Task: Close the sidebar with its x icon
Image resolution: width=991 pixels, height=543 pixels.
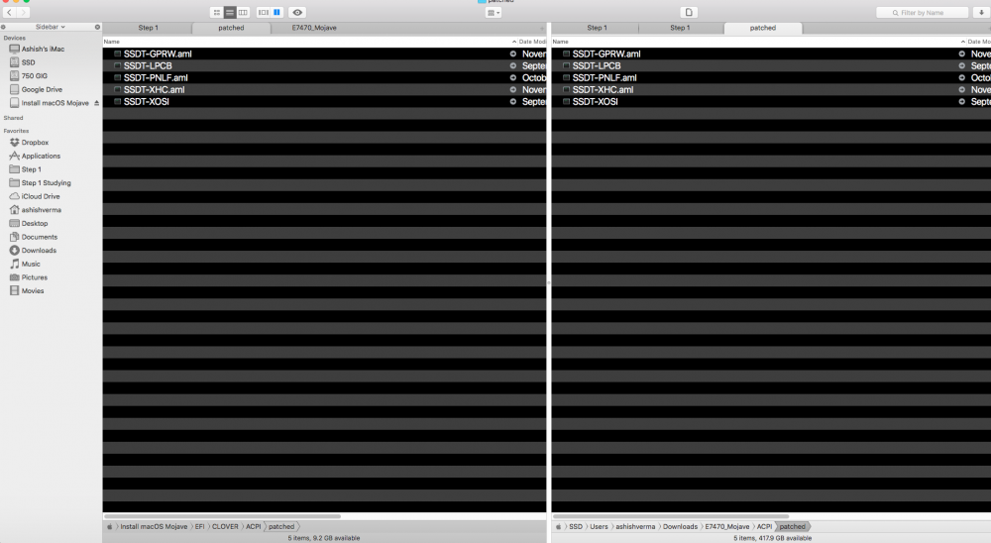Action: coord(97,27)
